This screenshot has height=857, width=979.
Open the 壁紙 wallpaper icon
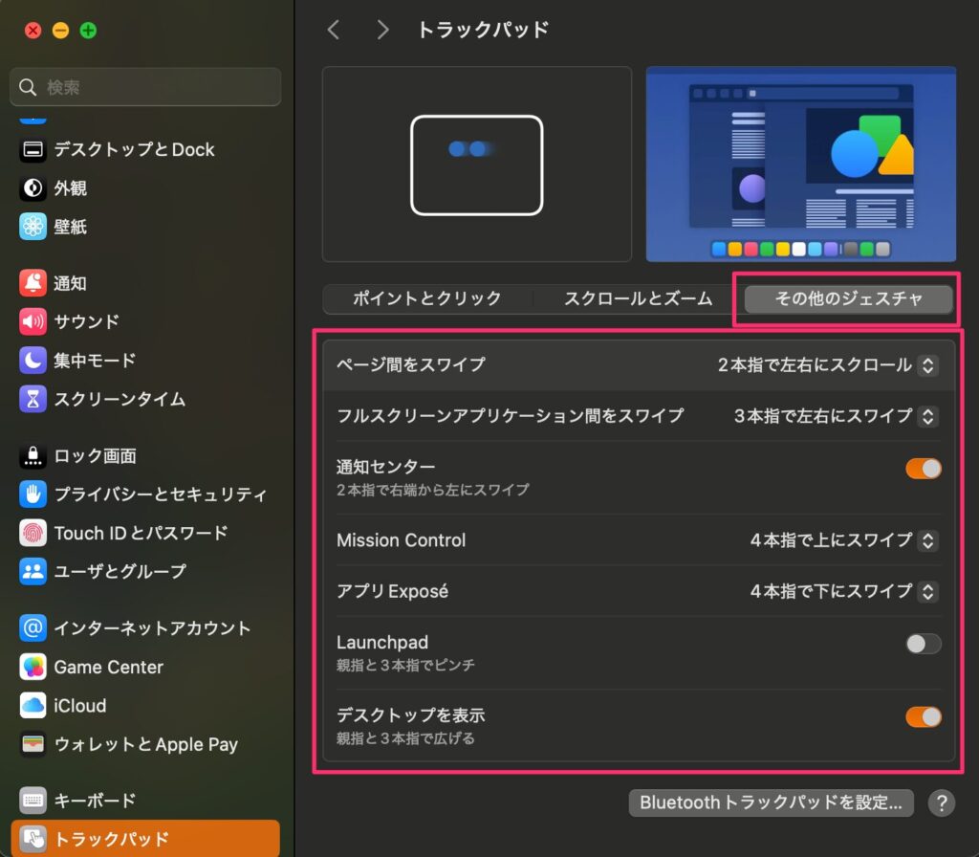coord(33,227)
